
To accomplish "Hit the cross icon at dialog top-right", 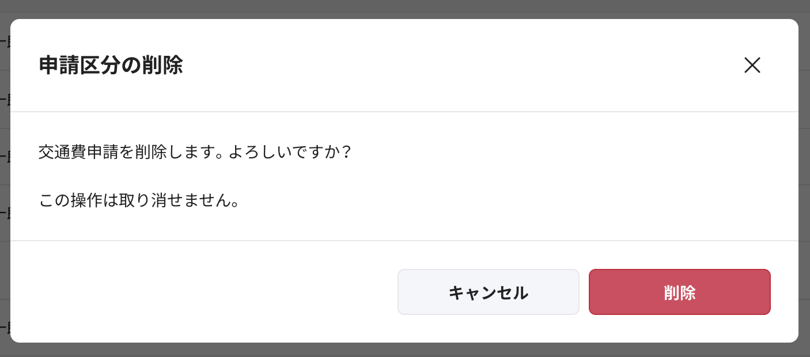I will tap(752, 66).
